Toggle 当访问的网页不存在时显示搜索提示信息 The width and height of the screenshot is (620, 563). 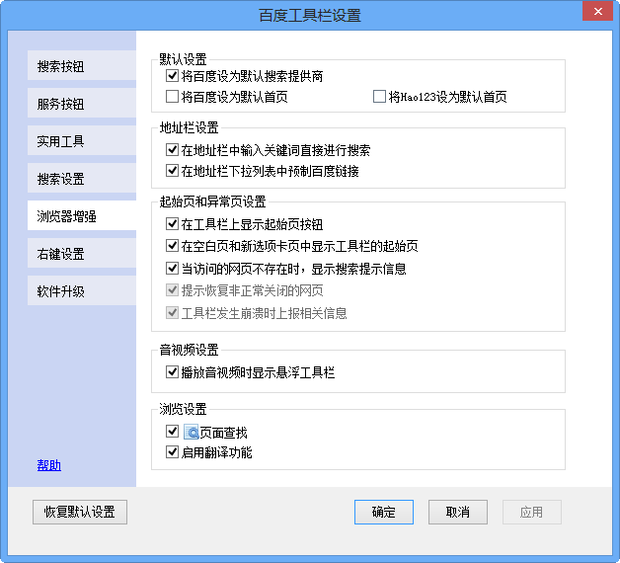click(x=172, y=269)
